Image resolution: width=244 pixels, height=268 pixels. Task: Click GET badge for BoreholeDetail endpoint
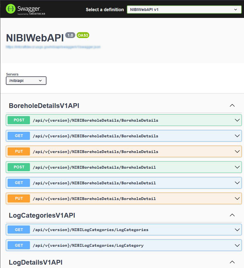click(19, 183)
